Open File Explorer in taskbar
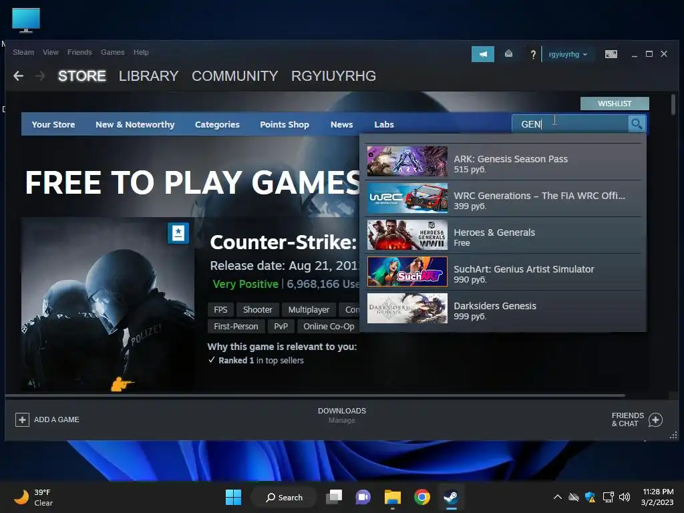This screenshot has height=513, width=684. 392,497
